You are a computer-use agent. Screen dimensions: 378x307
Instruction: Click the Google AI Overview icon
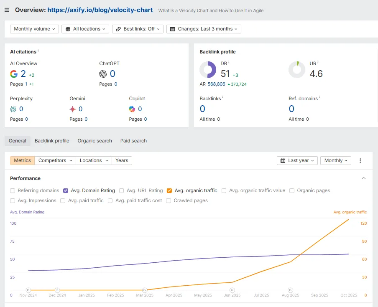click(x=14, y=74)
